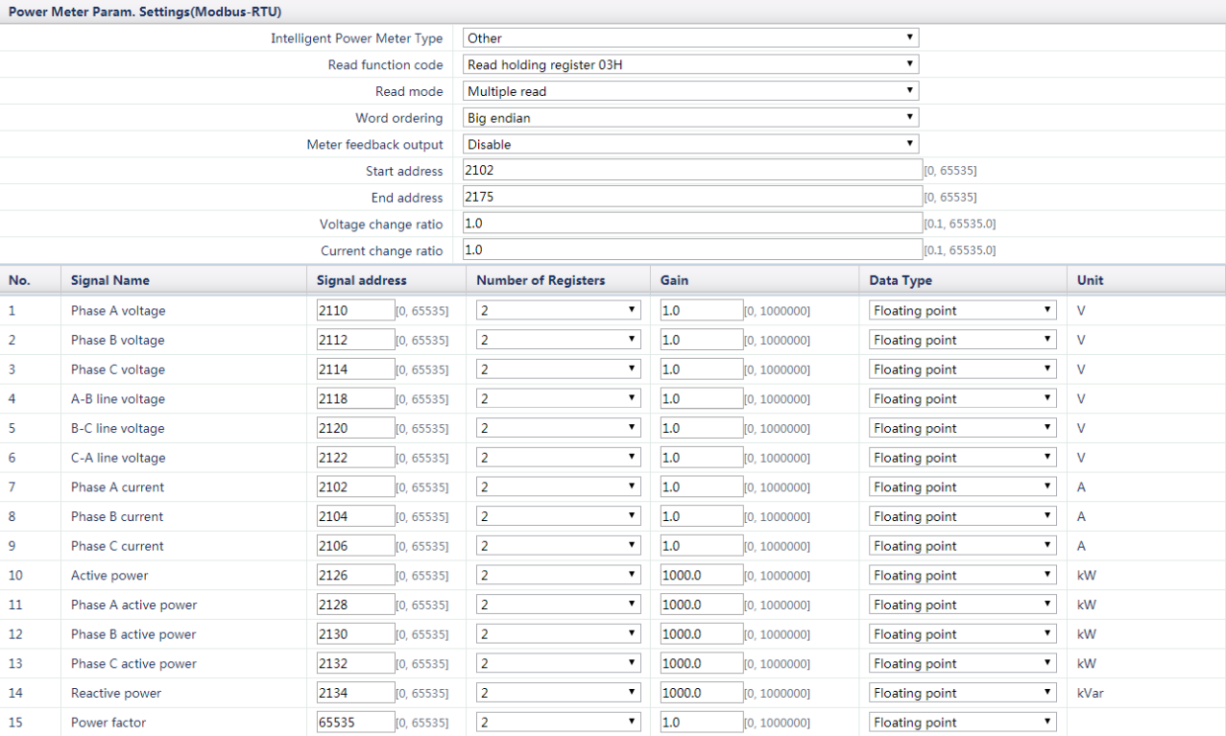Expand the Read function code dropdown
Image resolution: width=1226 pixels, height=736 pixels.
[x=690, y=65]
